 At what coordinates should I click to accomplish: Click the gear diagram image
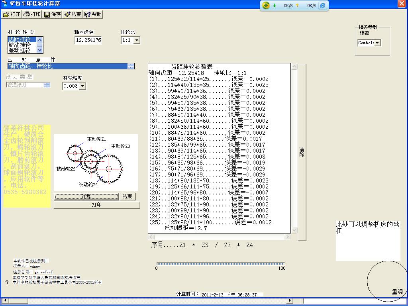(96, 163)
